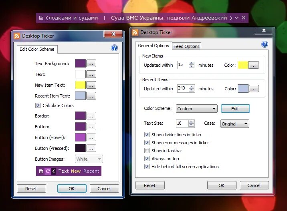Click the ticker bar menu icon
This screenshot has height=211, width=287.
pos(41,18)
